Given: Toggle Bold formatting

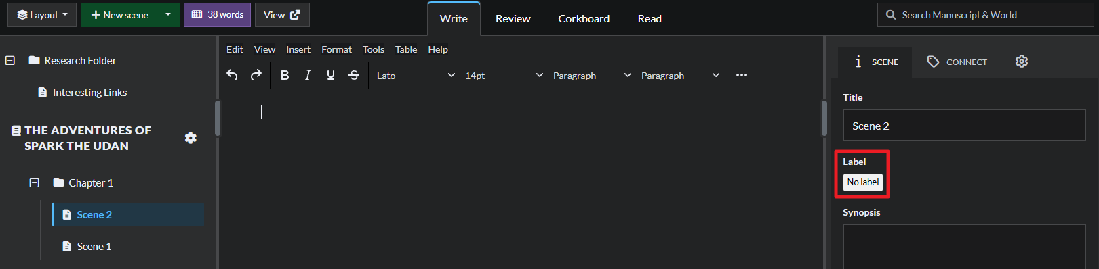Looking at the screenshot, I should click(285, 75).
